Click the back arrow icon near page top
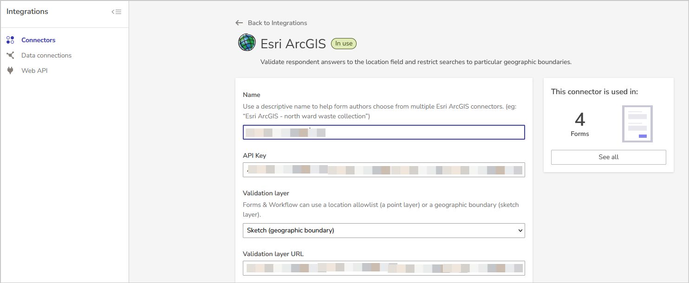The width and height of the screenshot is (689, 283). point(239,22)
